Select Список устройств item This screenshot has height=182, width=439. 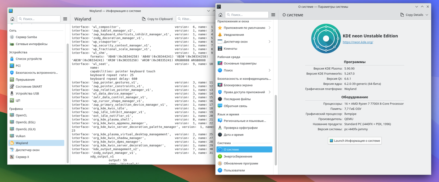[x=36, y=59]
